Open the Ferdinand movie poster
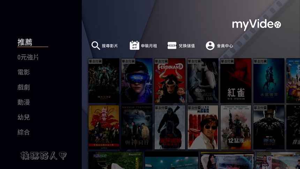 (170, 81)
